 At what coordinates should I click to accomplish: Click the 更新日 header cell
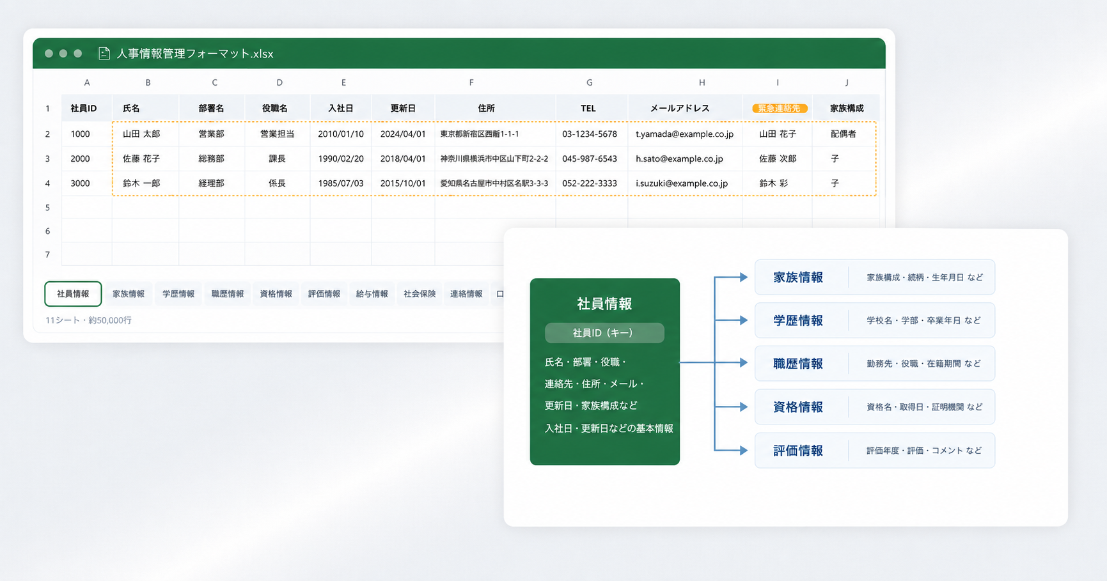point(403,108)
